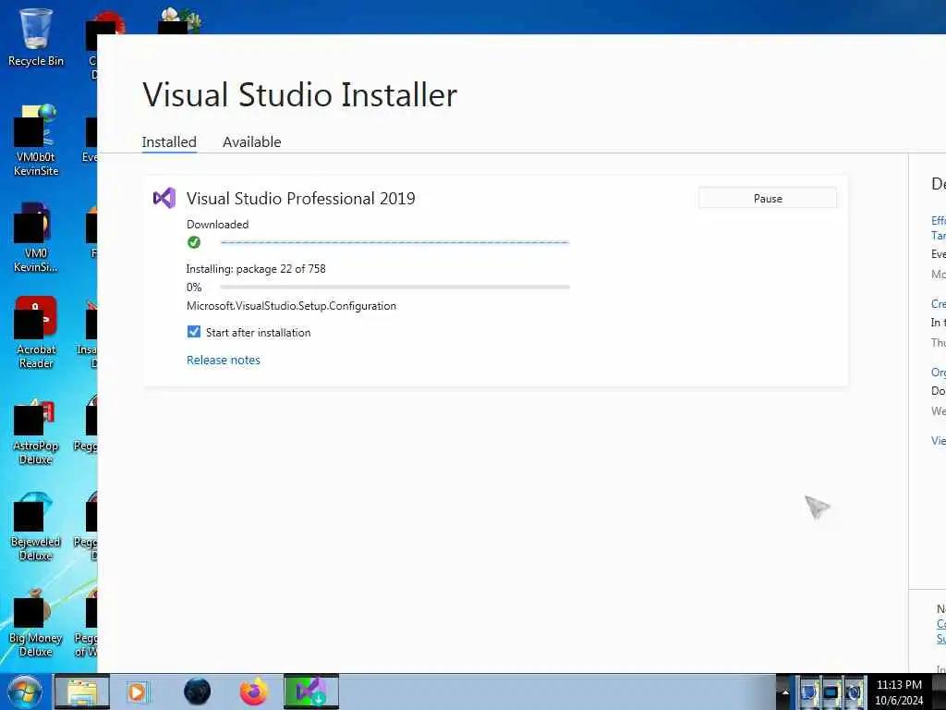Screen dimensions: 946x710
Task: Open Firefox from the taskbar
Action: coord(254,692)
